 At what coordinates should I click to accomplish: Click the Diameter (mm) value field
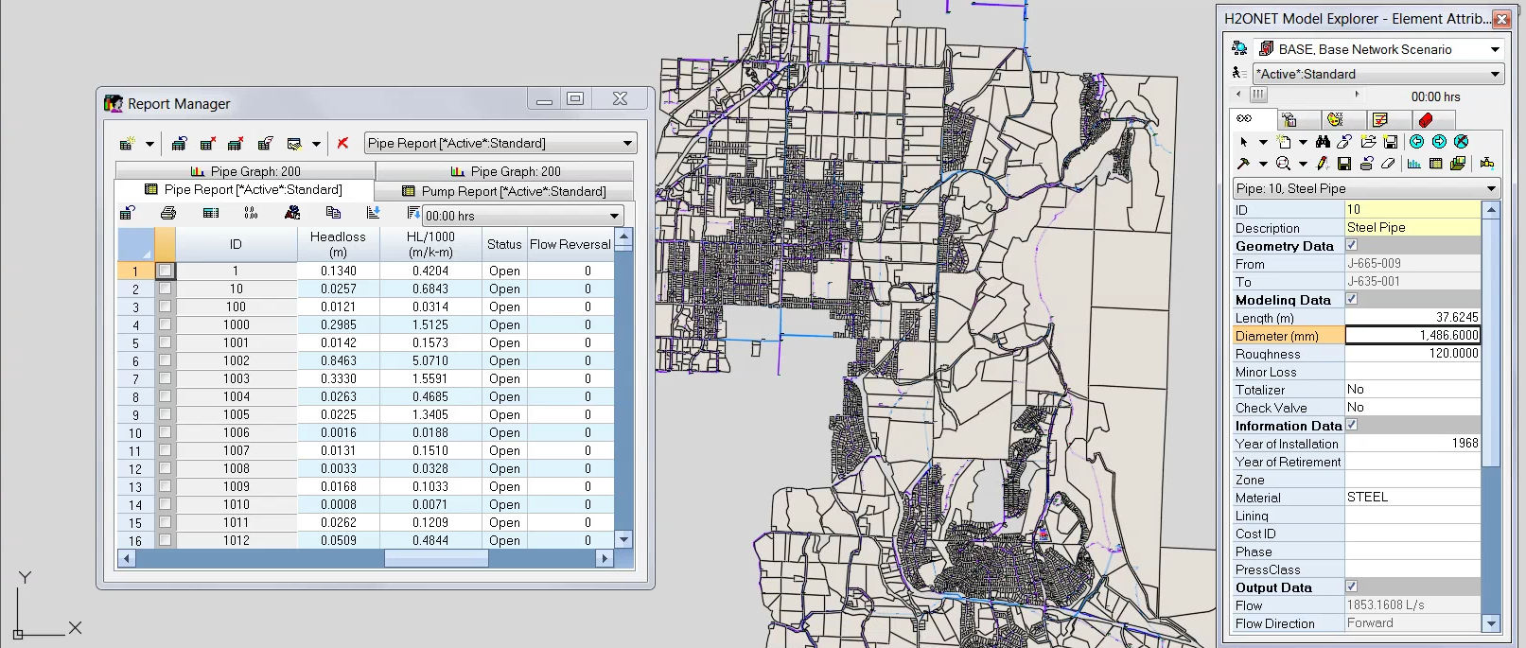click(x=1412, y=335)
